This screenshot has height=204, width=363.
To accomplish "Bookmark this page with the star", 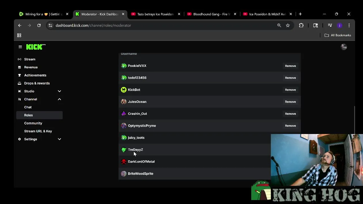I will pos(288,25).
